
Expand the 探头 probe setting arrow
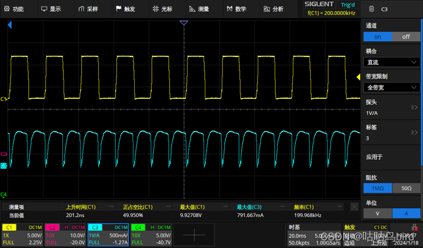pos(414,108)
